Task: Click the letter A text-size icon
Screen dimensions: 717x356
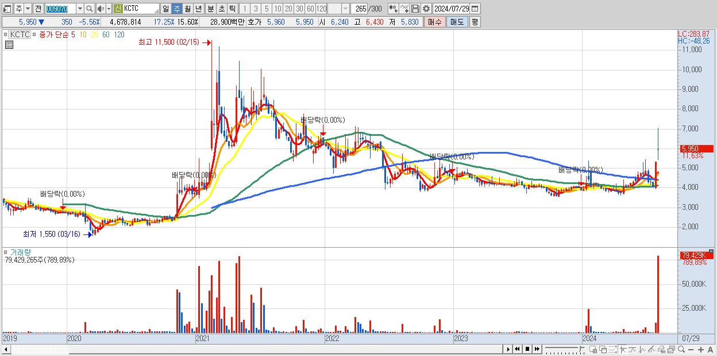Action: pos(711,350)
